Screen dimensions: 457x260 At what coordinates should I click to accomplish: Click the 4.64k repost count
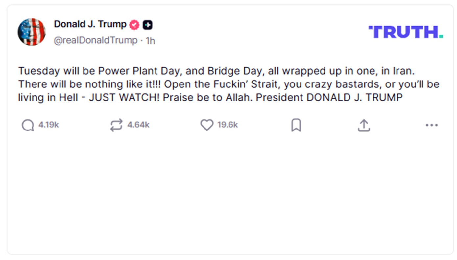[x=138, y=125]
